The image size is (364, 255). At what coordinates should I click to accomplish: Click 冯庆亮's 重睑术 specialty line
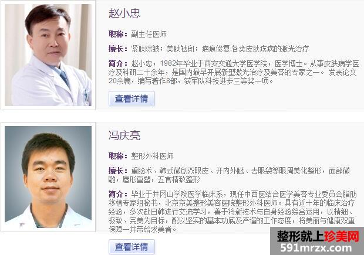pos(229,175)
